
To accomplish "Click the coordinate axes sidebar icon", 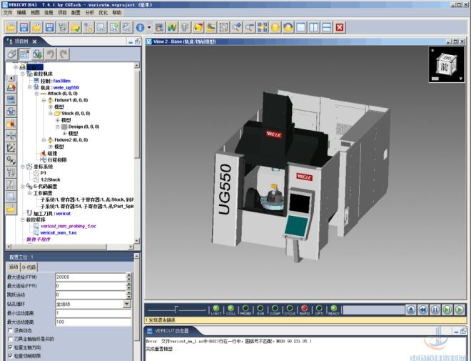I will click(x=11, y=148).
